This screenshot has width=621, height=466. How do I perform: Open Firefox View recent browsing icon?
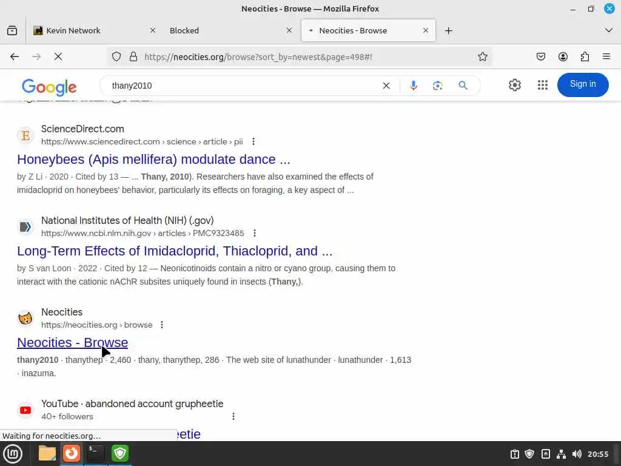(x=12, y=30)
